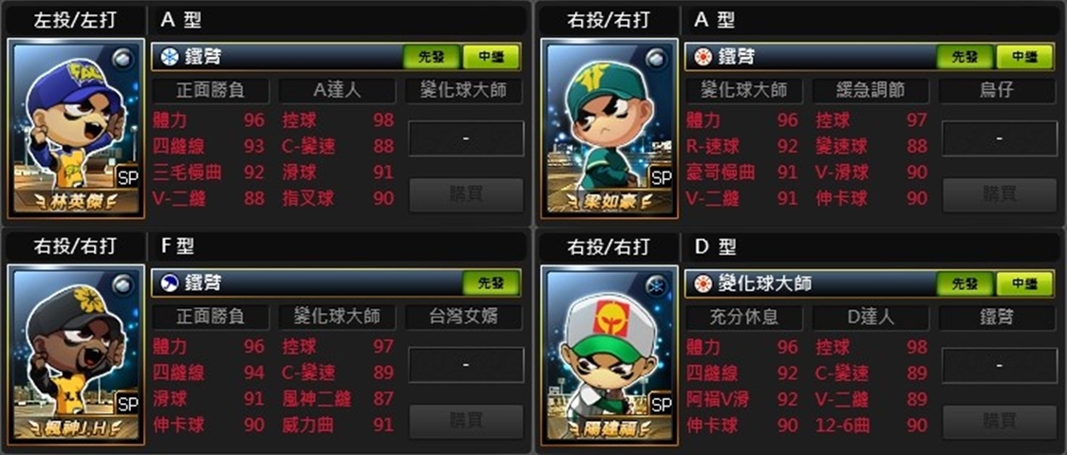
Task: Click the SP badge on 梁如豪's card
Action: click(x=661, y=178)
